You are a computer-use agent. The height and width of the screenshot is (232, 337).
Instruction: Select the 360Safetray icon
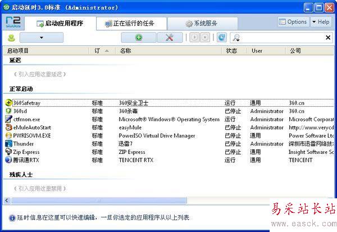8,103
